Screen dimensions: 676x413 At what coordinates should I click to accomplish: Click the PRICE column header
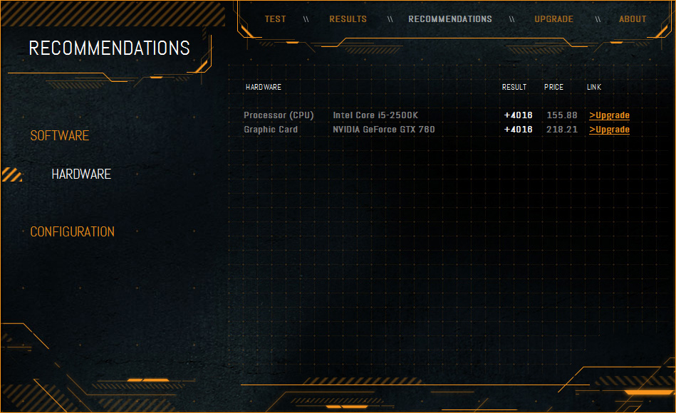tap(553, 87)
